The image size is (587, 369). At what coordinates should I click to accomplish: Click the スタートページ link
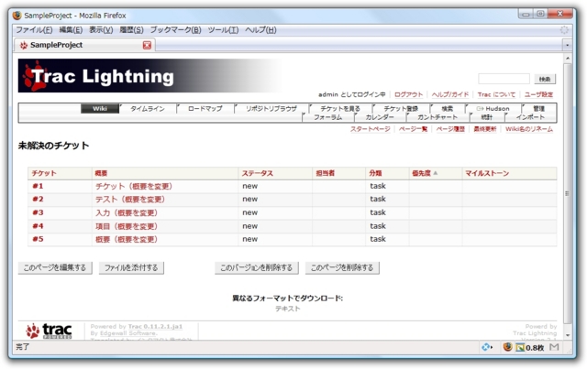(370, 129)
